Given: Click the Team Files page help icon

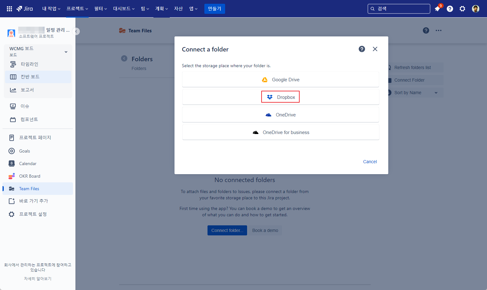Looking at the screenshot, I should [x=426, y=30].
